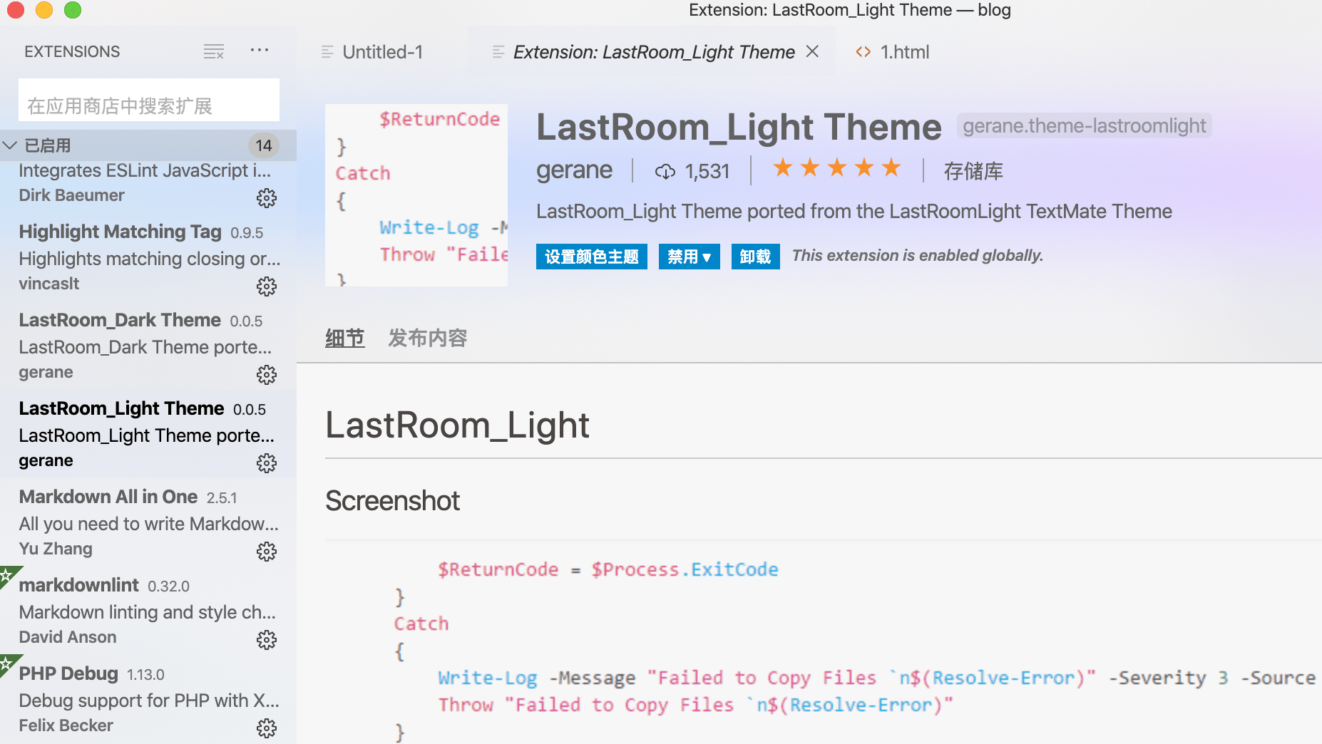Open gear settings for ESLint extension
This screenshot has height=744, width=1322.
[267, 198]
